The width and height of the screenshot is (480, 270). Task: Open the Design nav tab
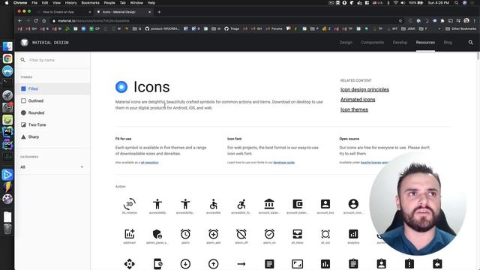coord(346,43)
